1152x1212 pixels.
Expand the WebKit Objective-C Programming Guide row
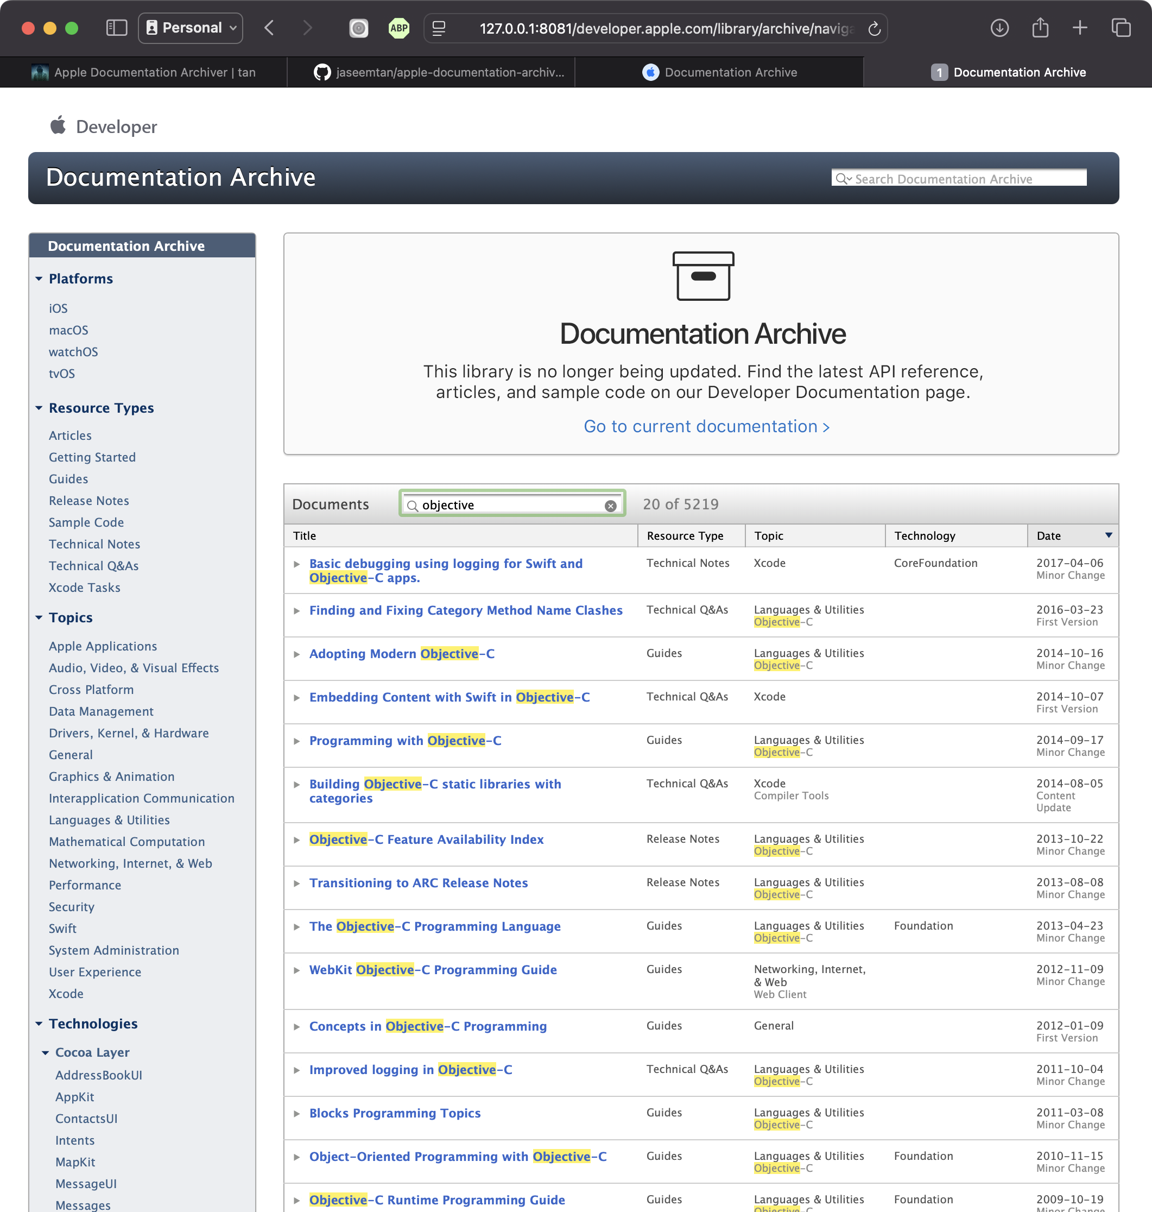click(296, 970)
